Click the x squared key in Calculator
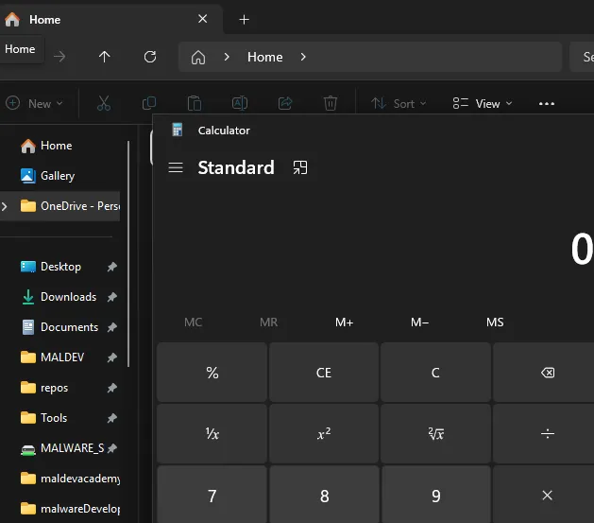This screenshot has height=523, width=594. coord(324,433)
